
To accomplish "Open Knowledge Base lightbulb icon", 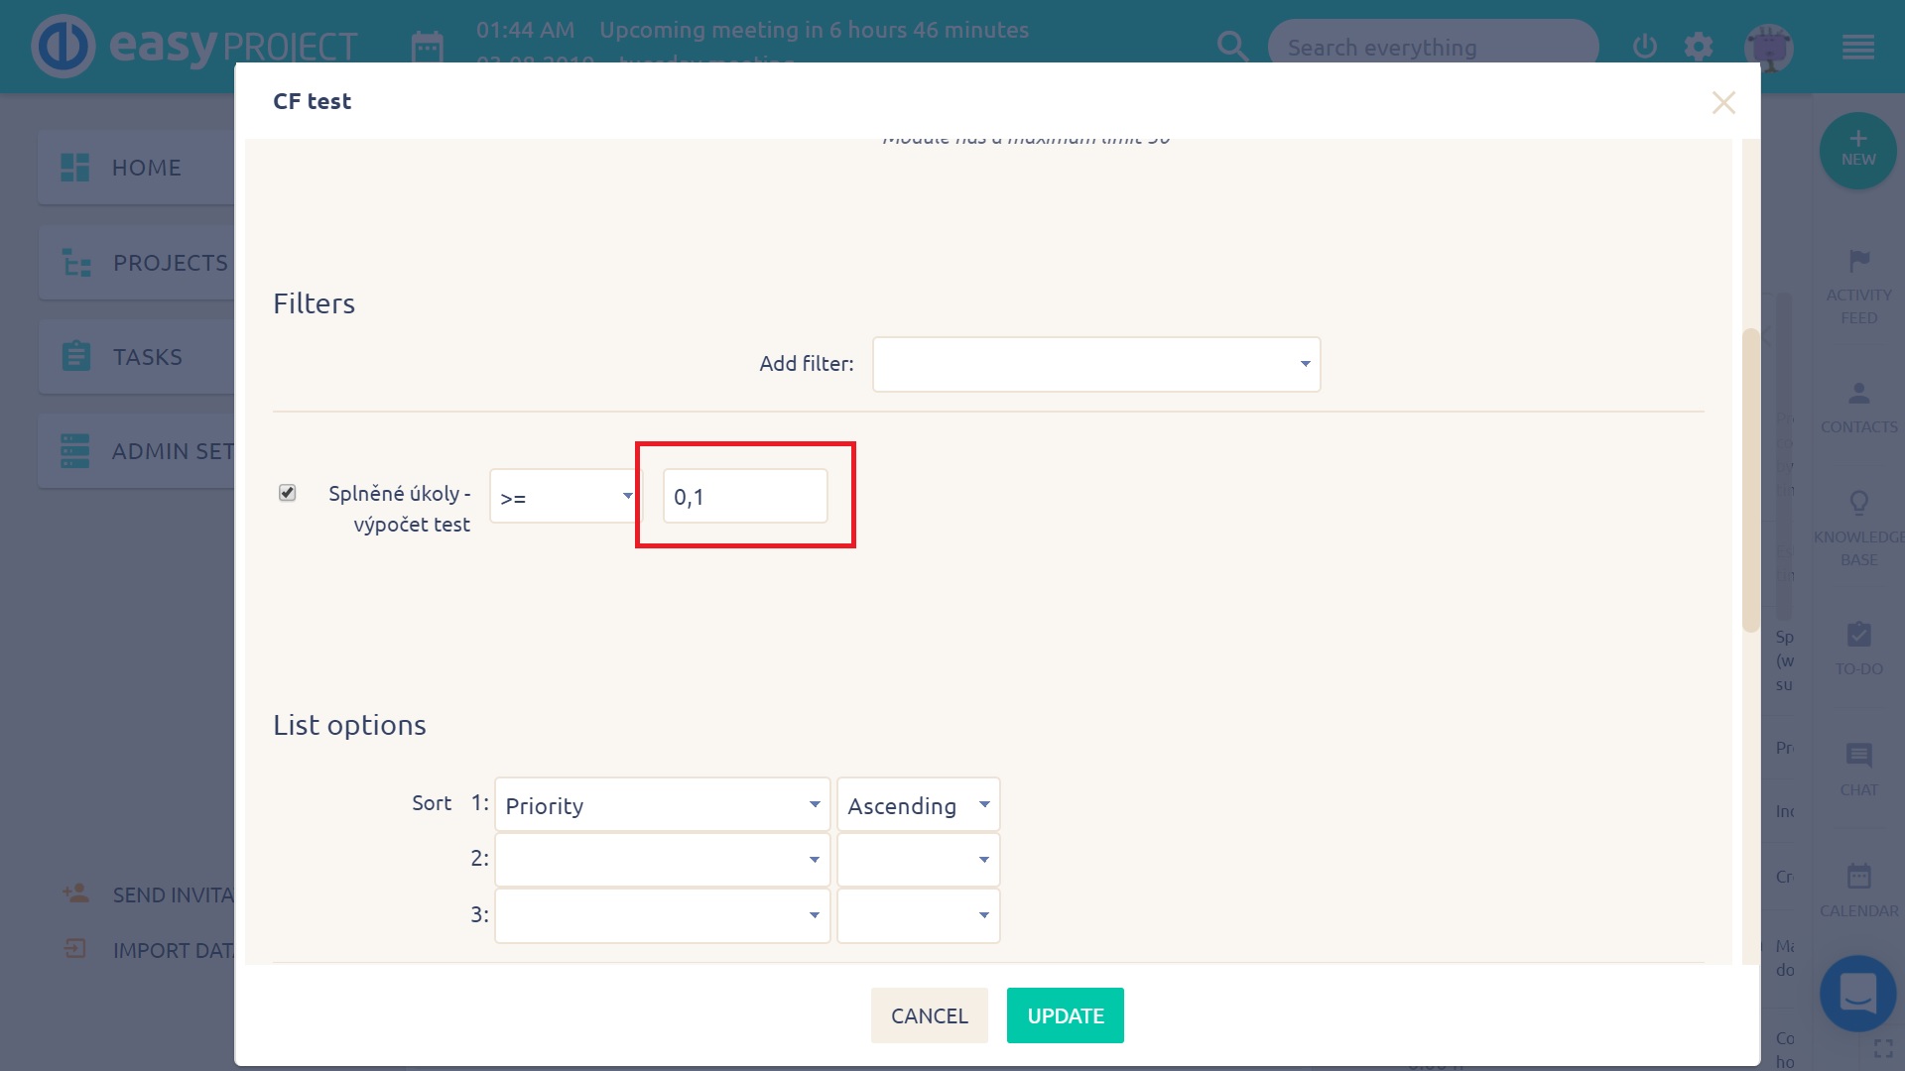I will pos(1858,504).
